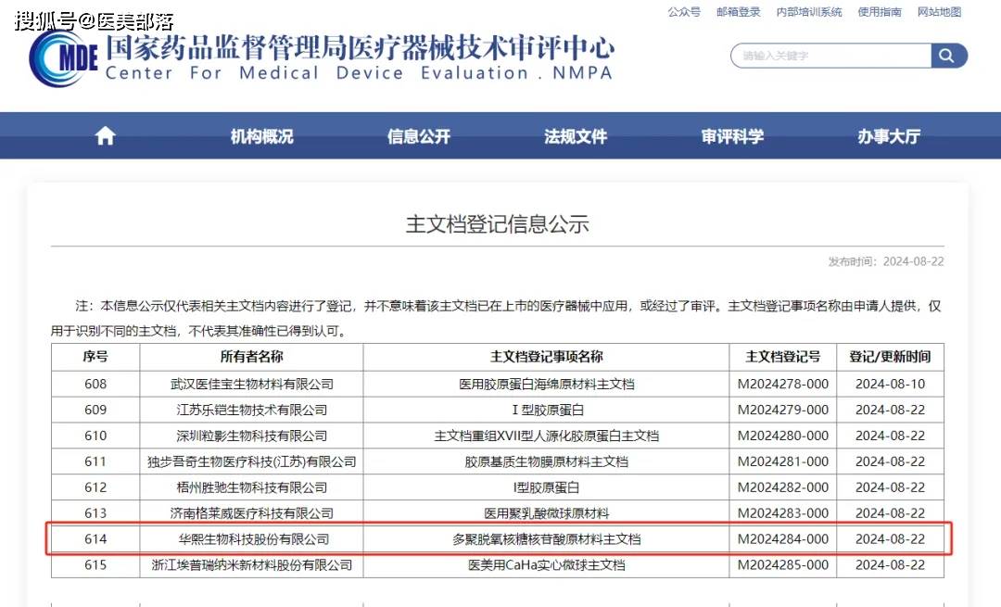Click 武汉医佳宝生物材料有限公司 cell

click(251, 384)
